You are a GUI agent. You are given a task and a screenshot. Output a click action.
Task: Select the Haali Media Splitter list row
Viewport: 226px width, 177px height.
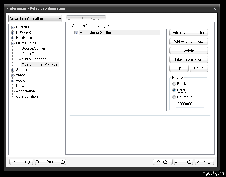pos(120,33)
